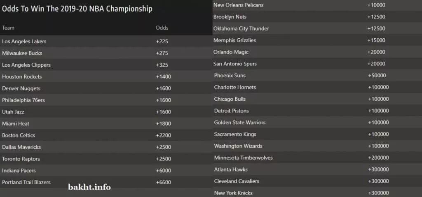This screenshot has width=422, height=197.
Task: Choose the Toronto Raptors +2500 odds
Action: pos(163,159)
